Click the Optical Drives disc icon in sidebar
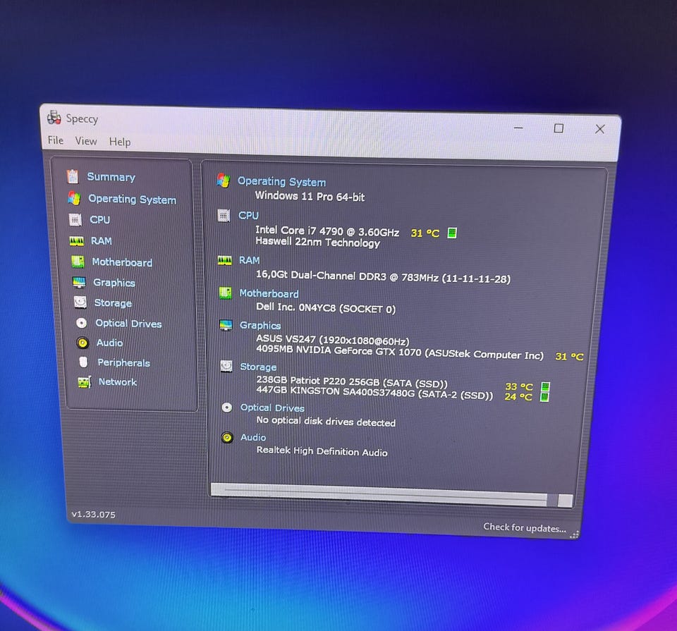The height and width of the screenshot is (631, 677). (81, 323)
